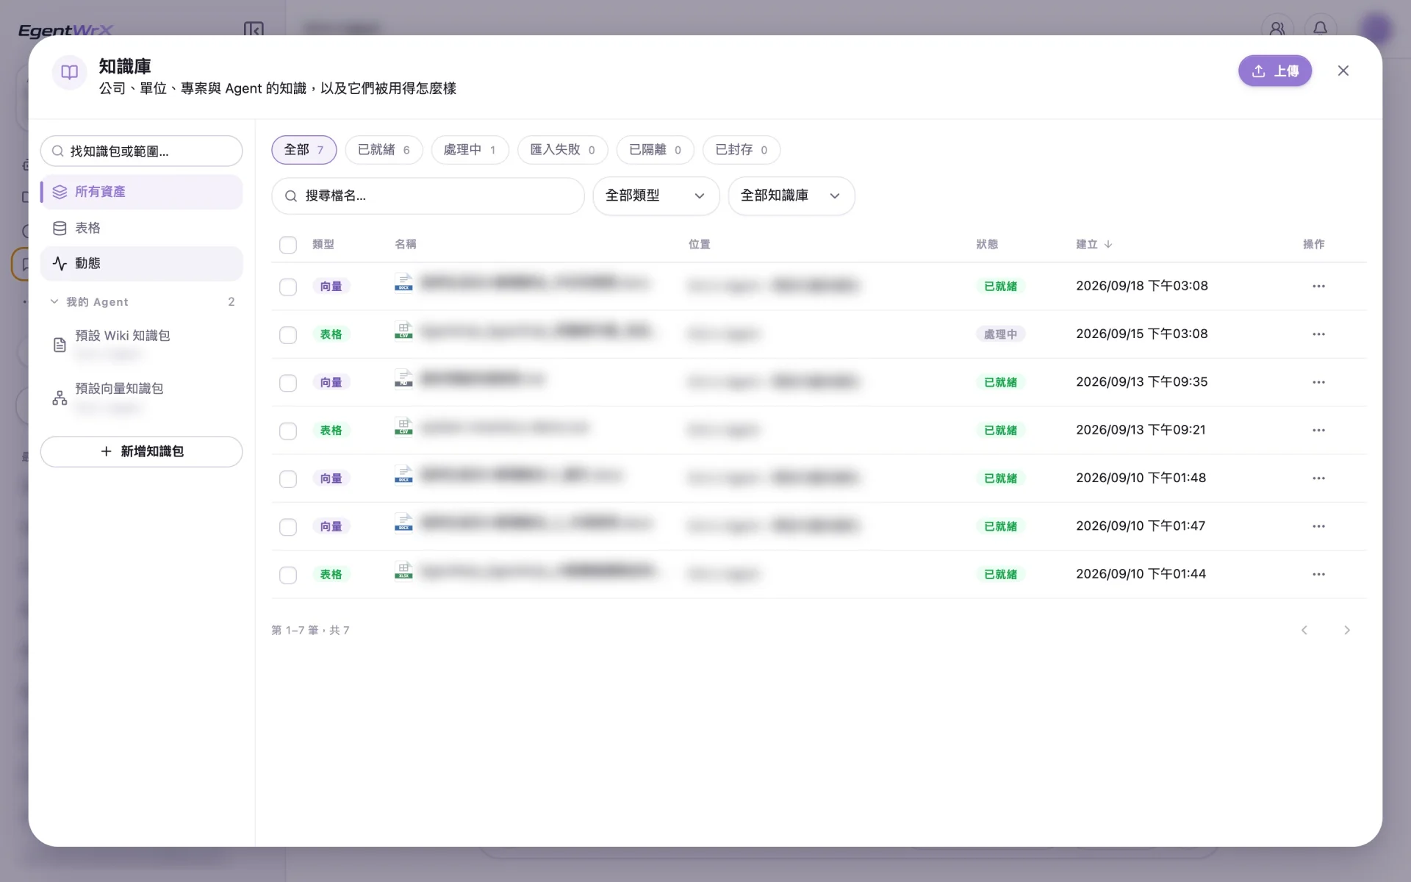1411x882 pixels.
Task: Open actions menu for 2026/09/10 下午01:44 row
Action: [1318, 574]
